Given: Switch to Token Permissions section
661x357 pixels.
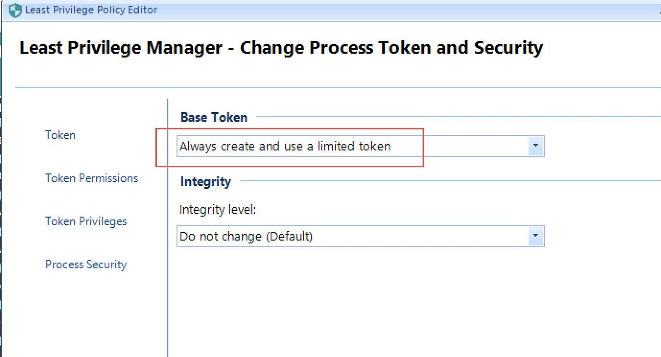Looking at the screenshot, I should 92,178.
